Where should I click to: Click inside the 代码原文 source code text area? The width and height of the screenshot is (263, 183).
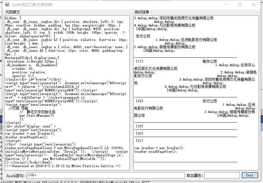67,93
